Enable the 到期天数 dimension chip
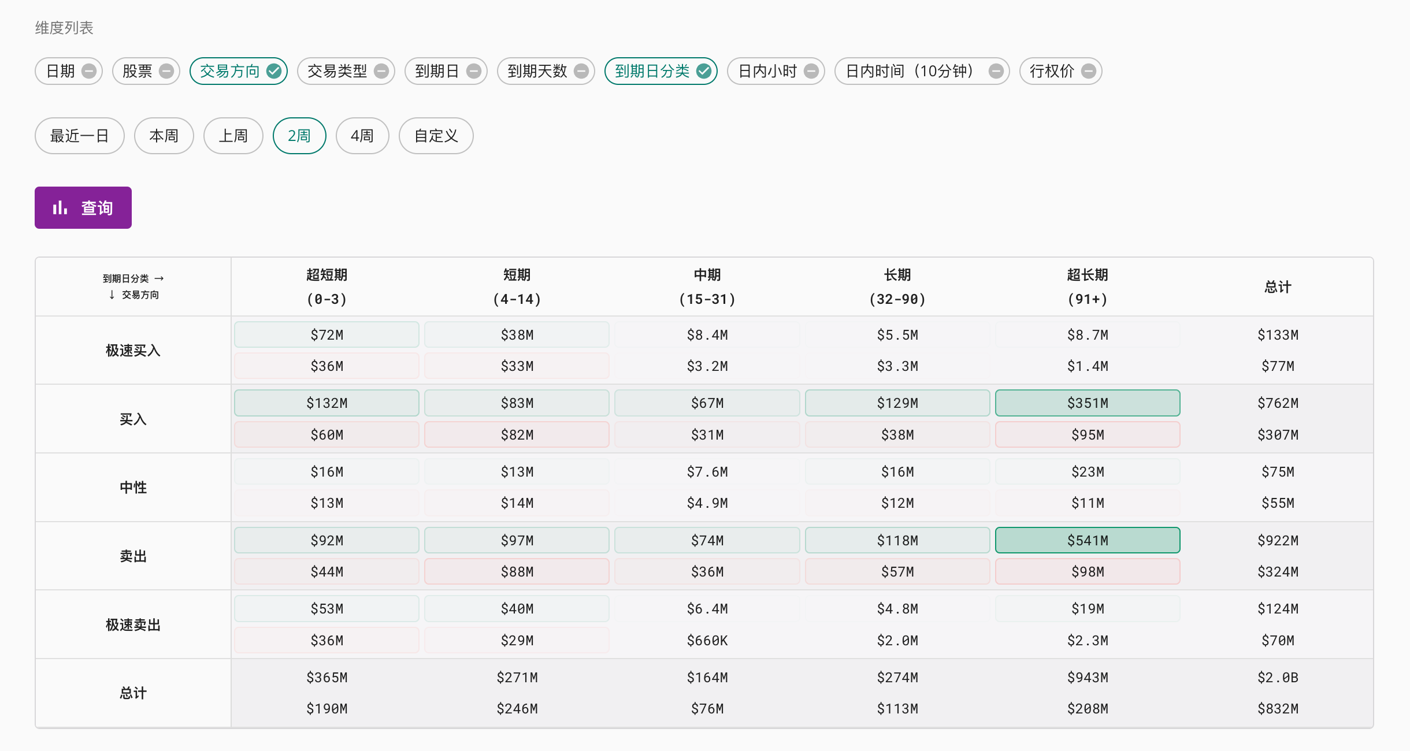This screenshot has width=1410, height=751. [x=546, y=71]
